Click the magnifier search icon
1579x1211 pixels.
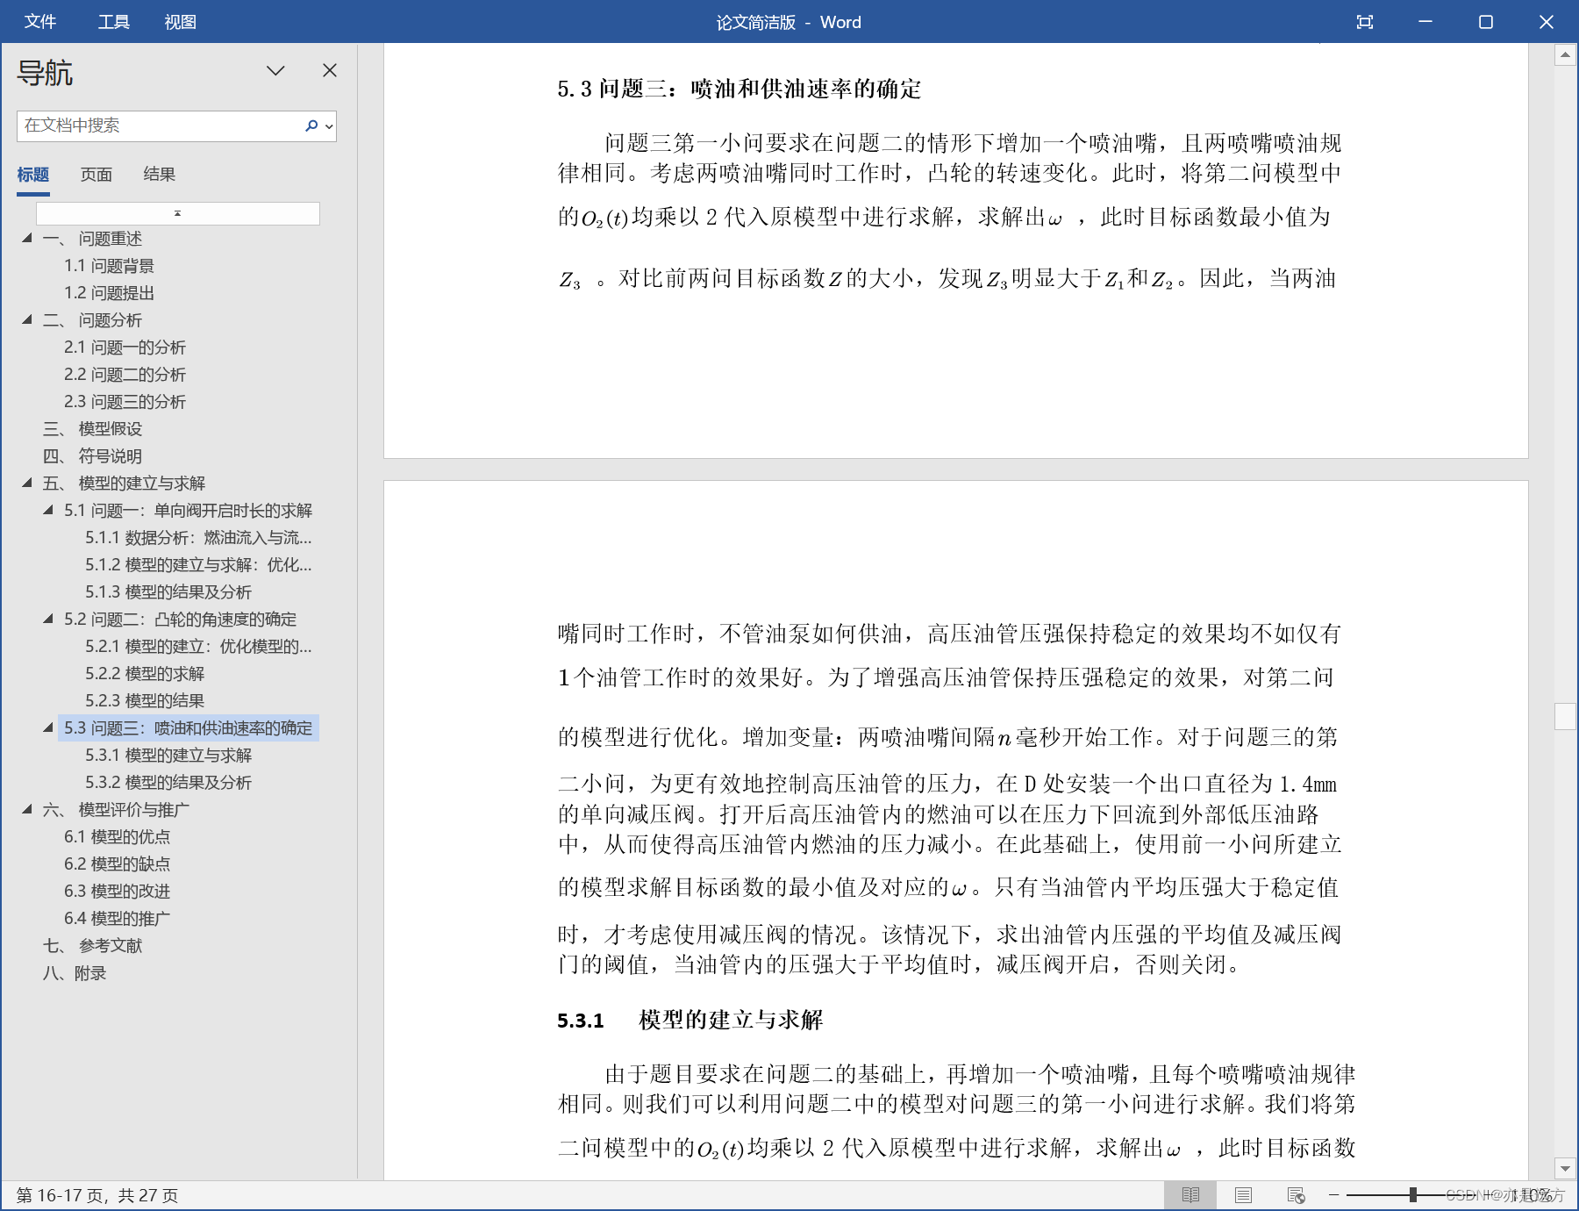click(311, 125)
